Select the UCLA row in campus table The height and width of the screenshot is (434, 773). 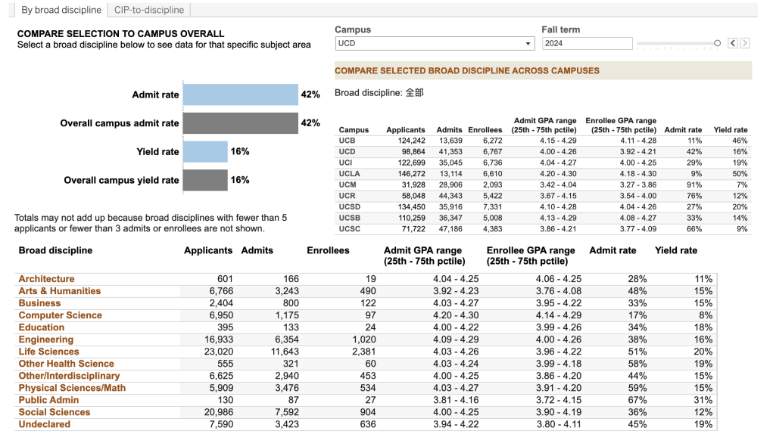pos(349,174)
